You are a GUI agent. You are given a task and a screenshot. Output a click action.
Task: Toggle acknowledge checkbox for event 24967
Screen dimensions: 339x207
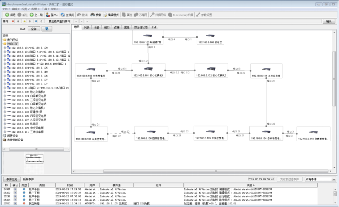[15, 189]
